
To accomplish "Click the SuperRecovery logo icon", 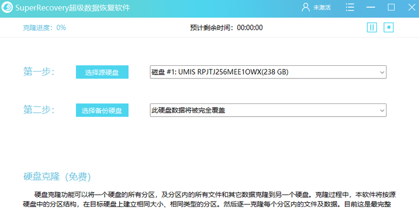I will click(8, 7).
